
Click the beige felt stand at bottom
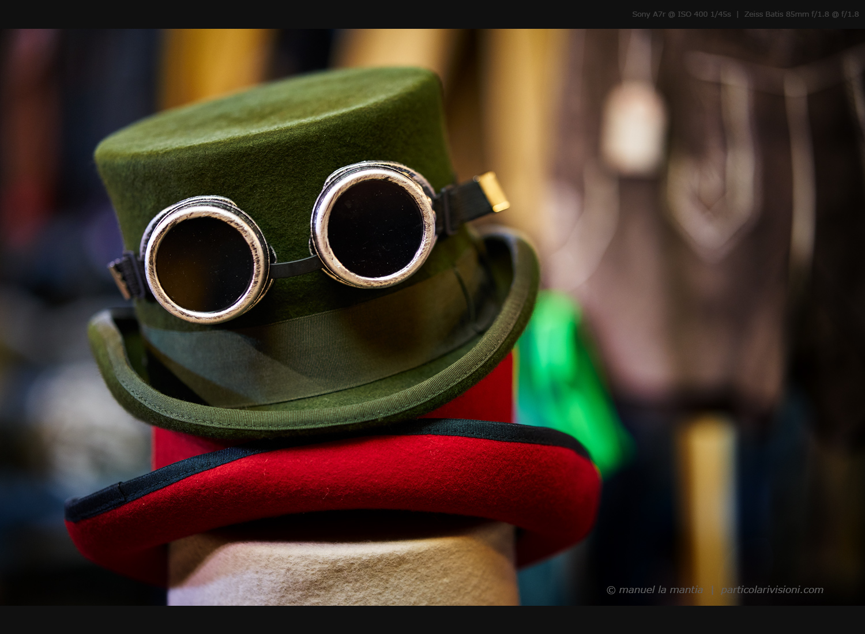[340, 568]
